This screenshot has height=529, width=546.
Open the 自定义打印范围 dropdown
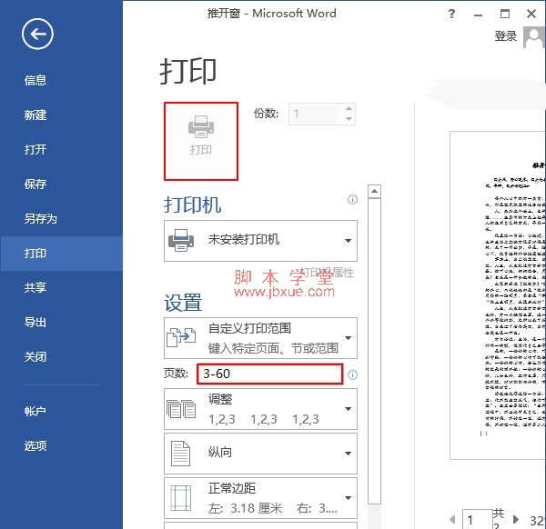pyautogui.click(x=260, y=338)
